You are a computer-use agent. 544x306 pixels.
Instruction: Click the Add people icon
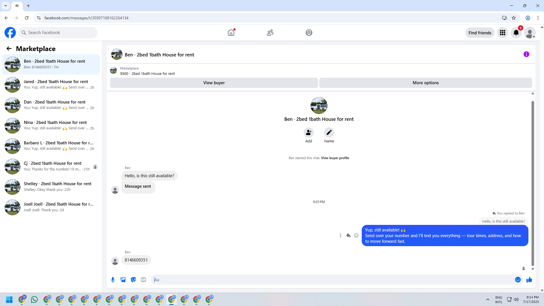pyautogui.click(x=309, y=132)
